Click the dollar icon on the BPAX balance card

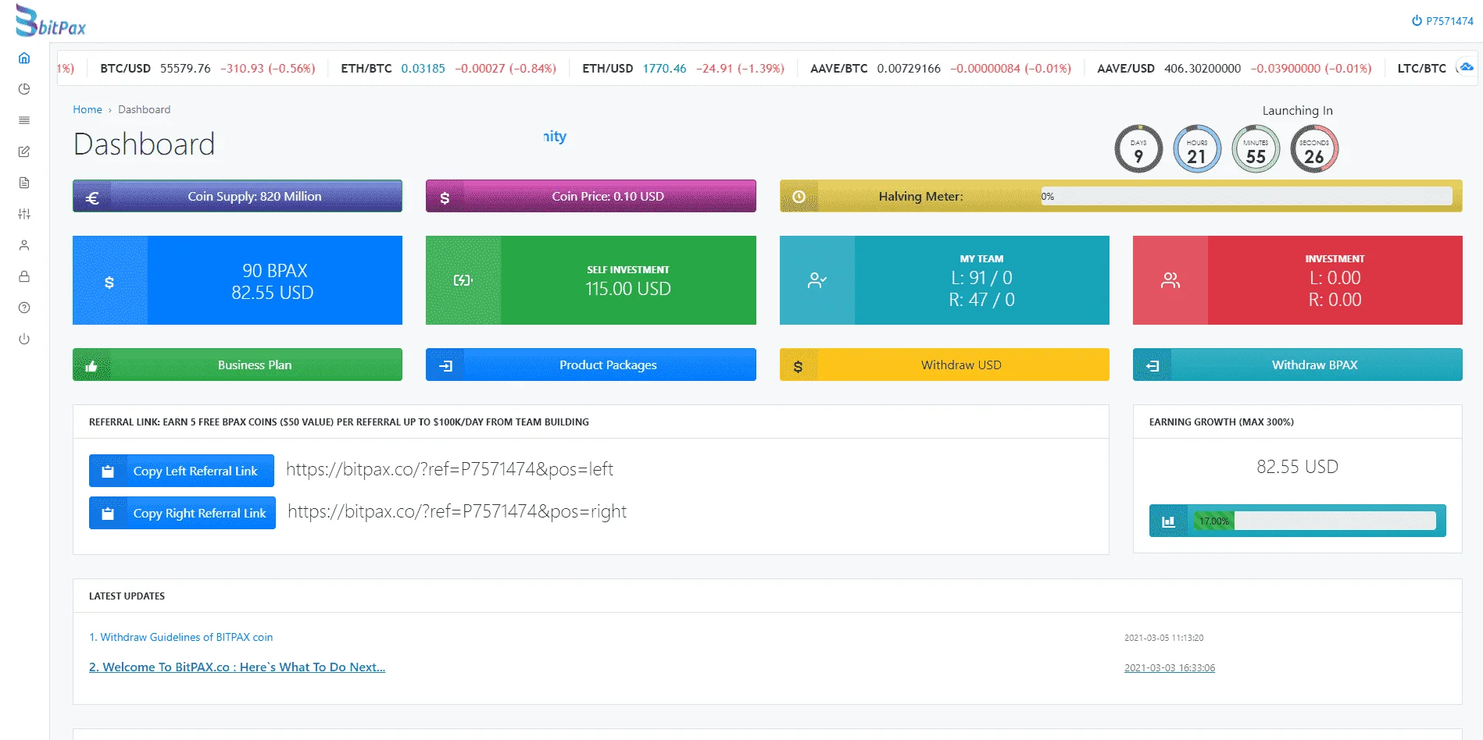pos(109,282)
